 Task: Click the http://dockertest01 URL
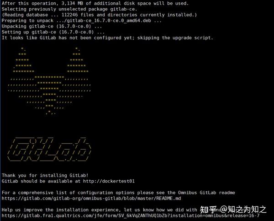click(x=109, y=181)
